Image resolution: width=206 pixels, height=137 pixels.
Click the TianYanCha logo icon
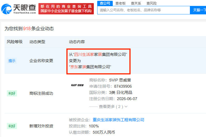pos(6,9)
